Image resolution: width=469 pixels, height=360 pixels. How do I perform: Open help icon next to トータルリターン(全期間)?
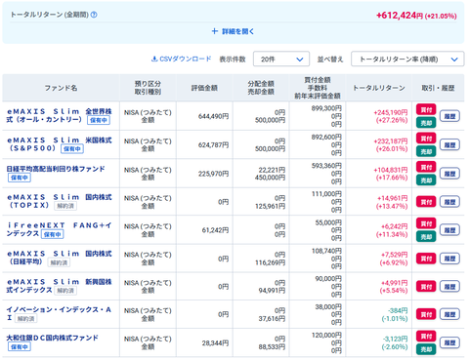[94, 15]
